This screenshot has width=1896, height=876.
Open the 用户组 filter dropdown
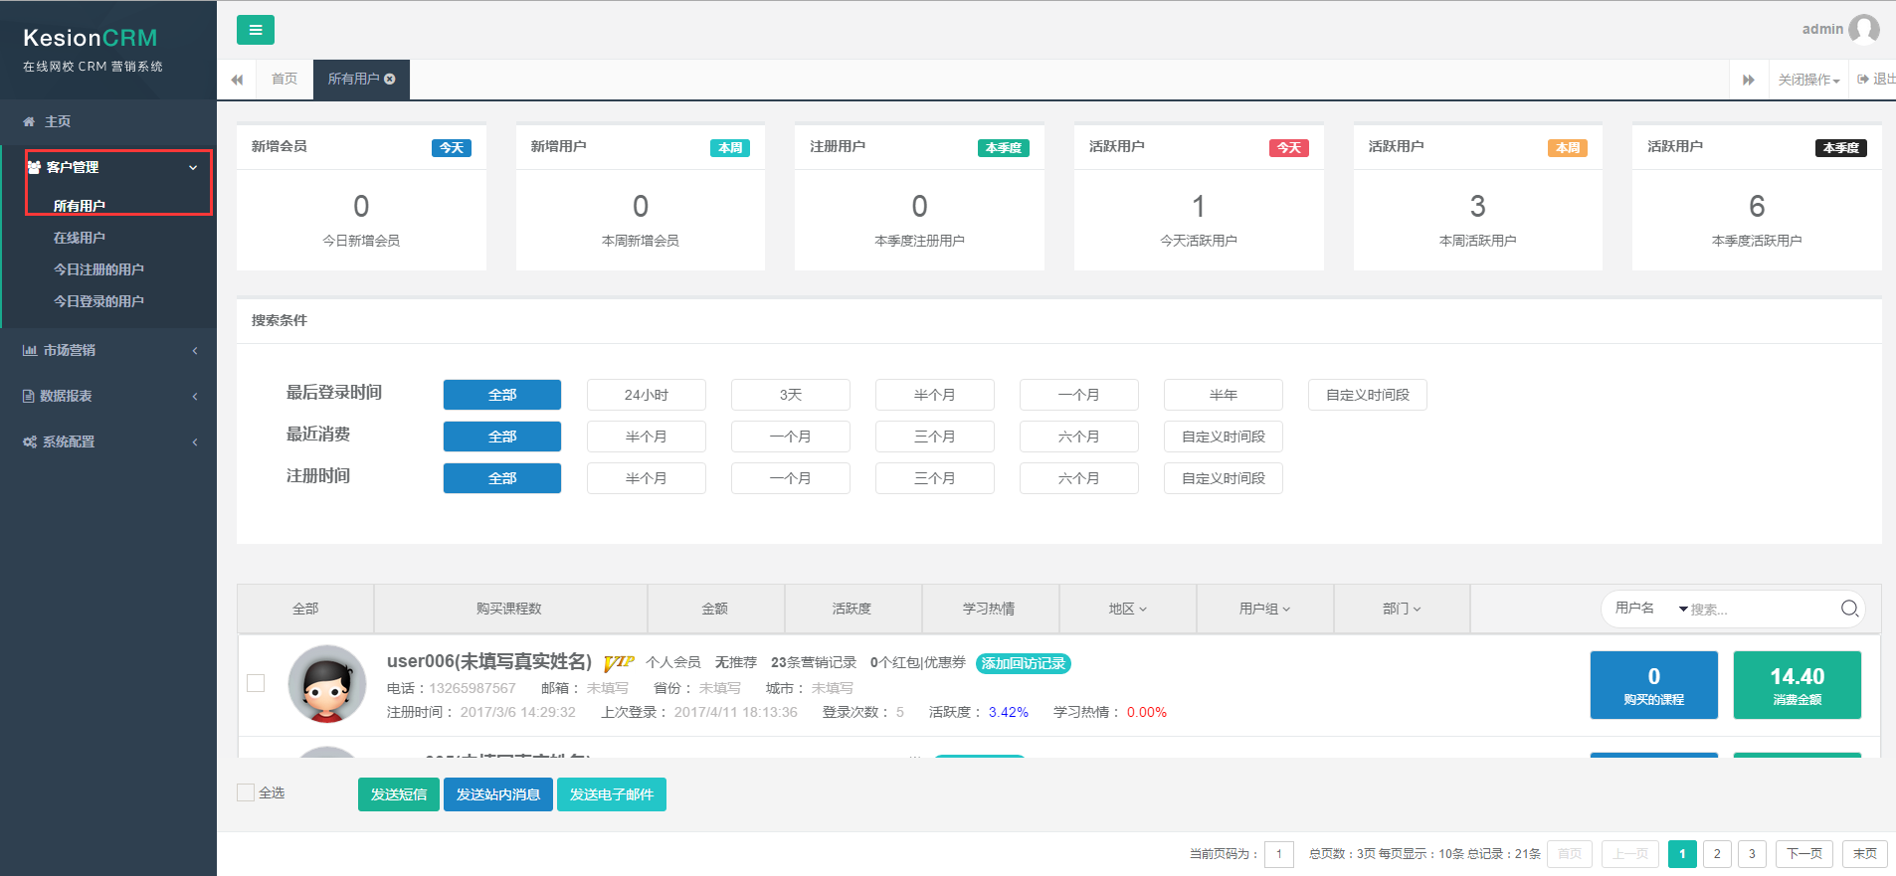click(x=1263, y=609)
